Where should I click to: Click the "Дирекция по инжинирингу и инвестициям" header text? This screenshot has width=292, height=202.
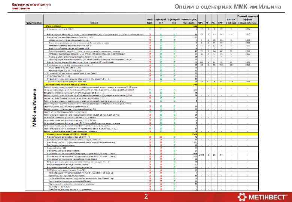click(31, 6)
